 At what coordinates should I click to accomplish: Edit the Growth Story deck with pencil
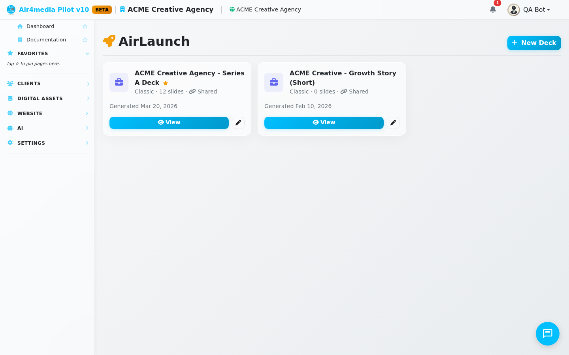click(393, 123)
